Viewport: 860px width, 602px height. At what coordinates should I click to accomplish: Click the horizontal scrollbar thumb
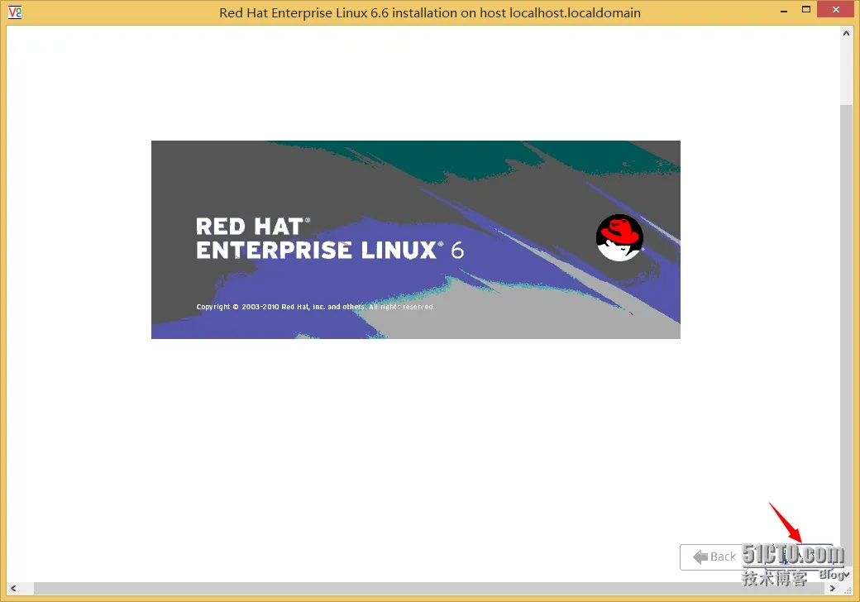pyautogui.click(x=429, y=588)
